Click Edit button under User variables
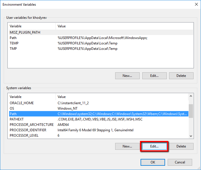The height and width of the screenshot is (170, 201). tap(154, 76)
